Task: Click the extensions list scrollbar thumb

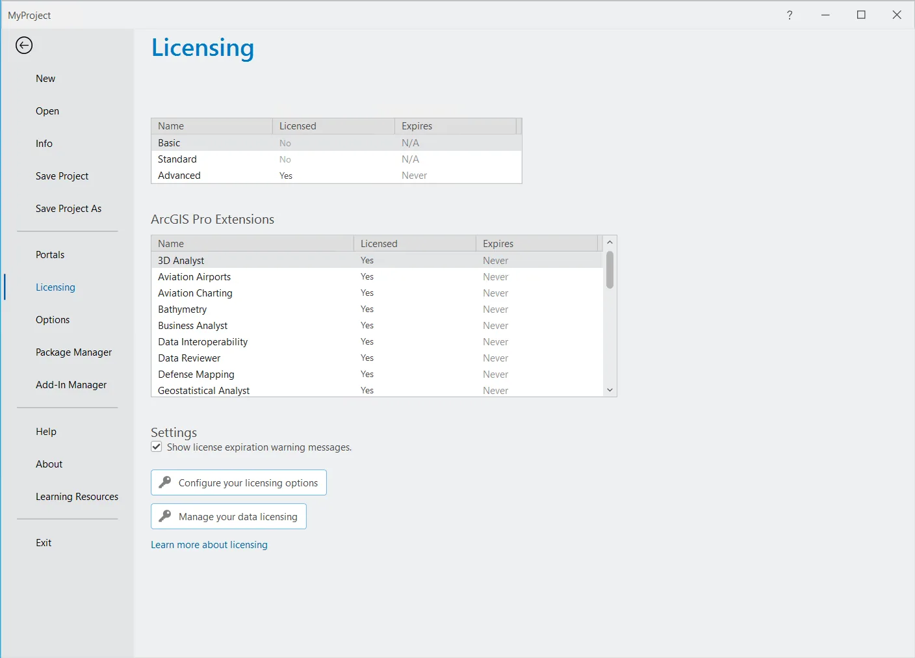Action: (610, 270)
